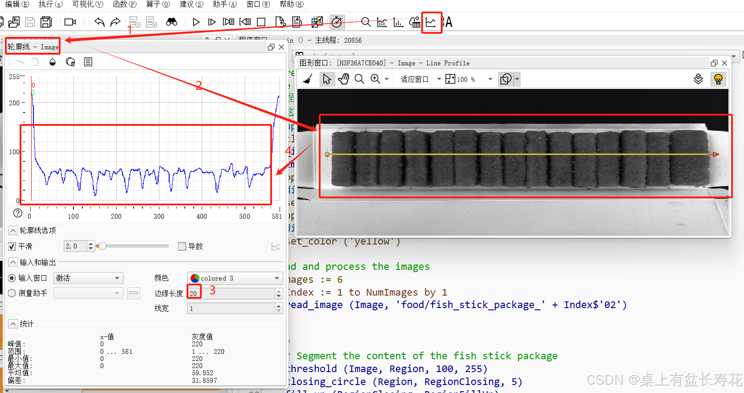Open the zoom-in tool dropdown arrow
This screenshot has width=744, height=393.
point(387,79)
